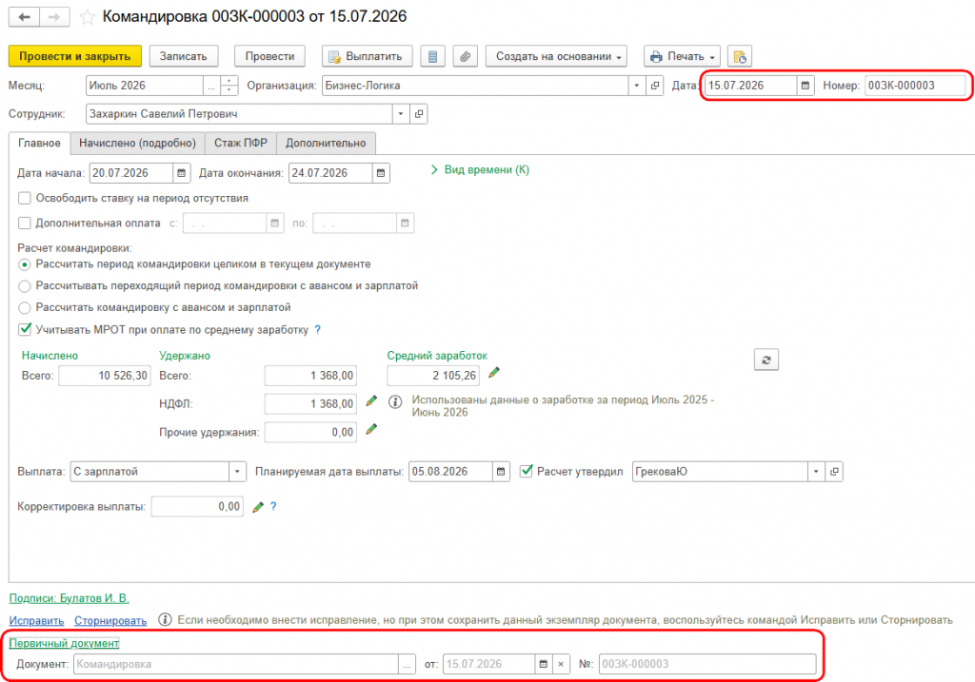Open attached files via paperclip icon
The image size is (975, 682).
465,56
